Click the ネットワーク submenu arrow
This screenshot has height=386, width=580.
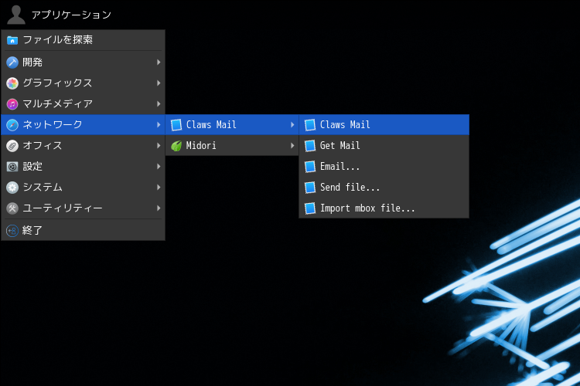[159, 124]
